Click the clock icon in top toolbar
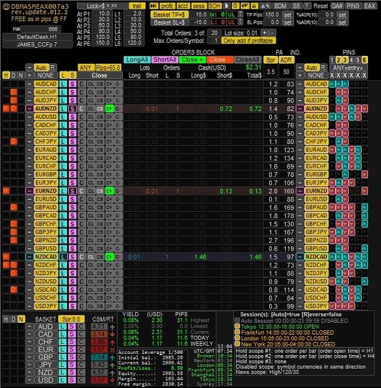 [x=236, y=6]
